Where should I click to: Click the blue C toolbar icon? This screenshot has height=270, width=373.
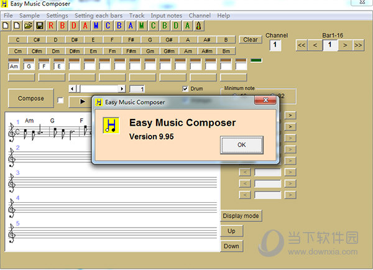pyautogui.click(x=108, y=26)
